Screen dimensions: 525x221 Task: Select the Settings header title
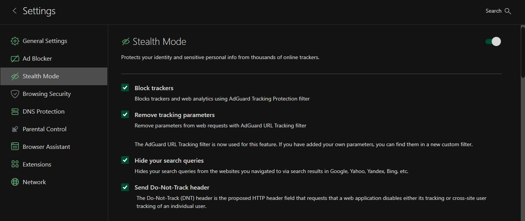tap(39, 11)
